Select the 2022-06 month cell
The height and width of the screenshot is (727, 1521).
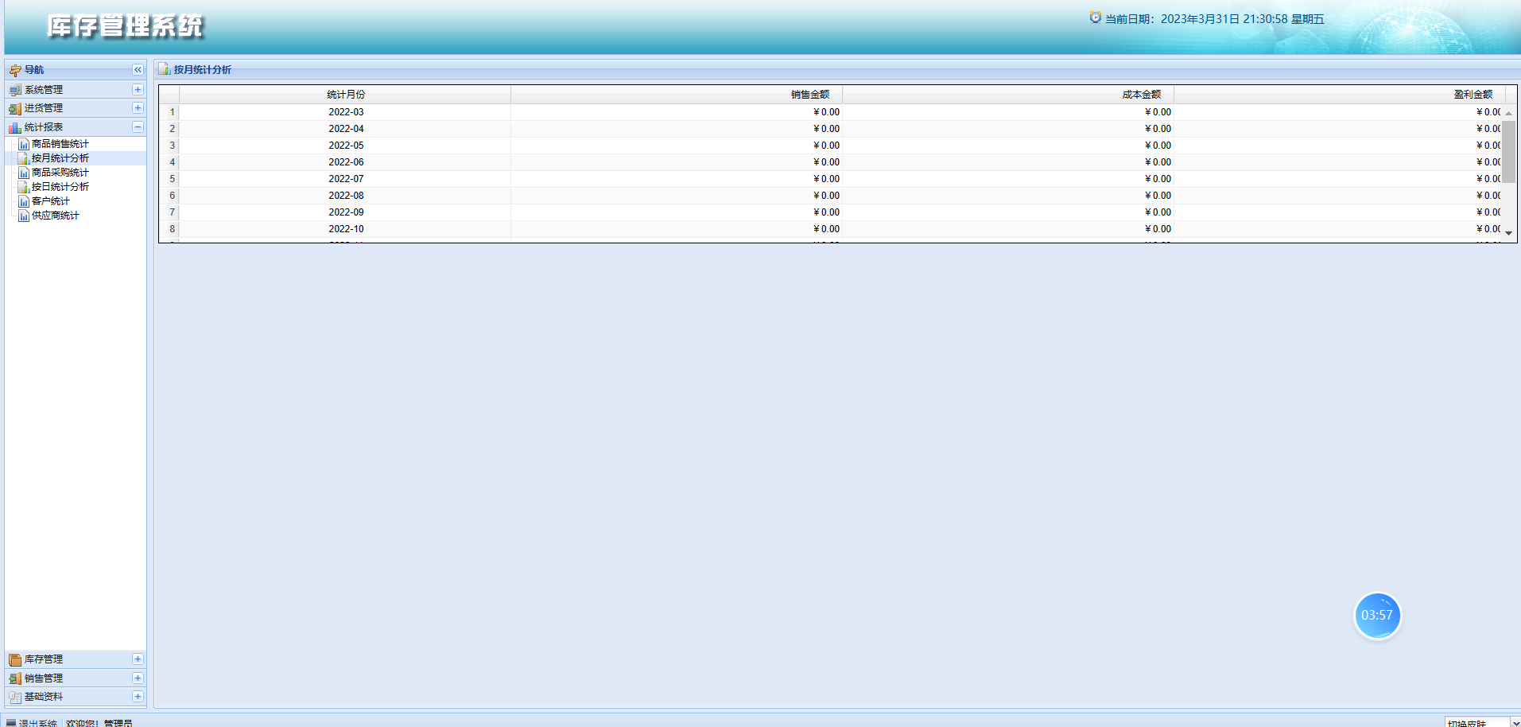pos(346,162)
